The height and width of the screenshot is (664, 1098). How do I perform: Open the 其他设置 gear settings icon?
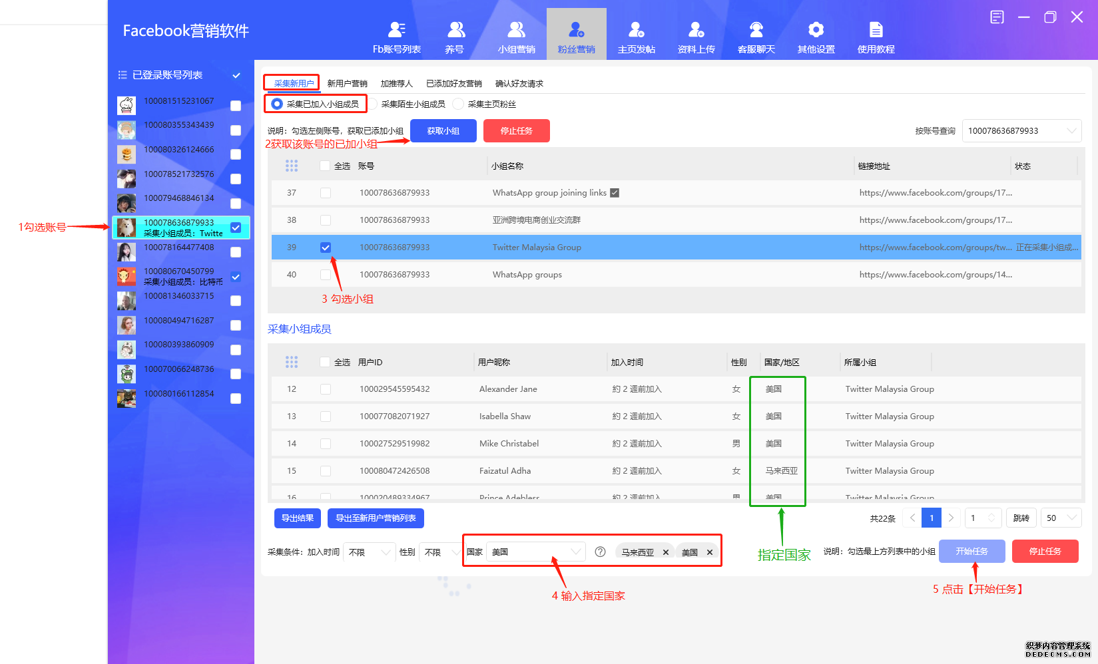816,30
